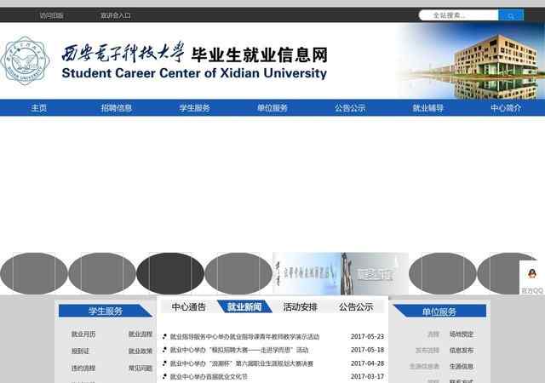Click the Xidian University round seal logo
This screenshot has width=545, height=383.
point(25,60)
